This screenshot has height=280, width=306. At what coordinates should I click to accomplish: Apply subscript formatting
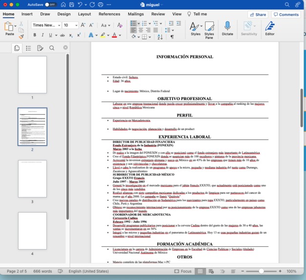[x=71, y=35]
